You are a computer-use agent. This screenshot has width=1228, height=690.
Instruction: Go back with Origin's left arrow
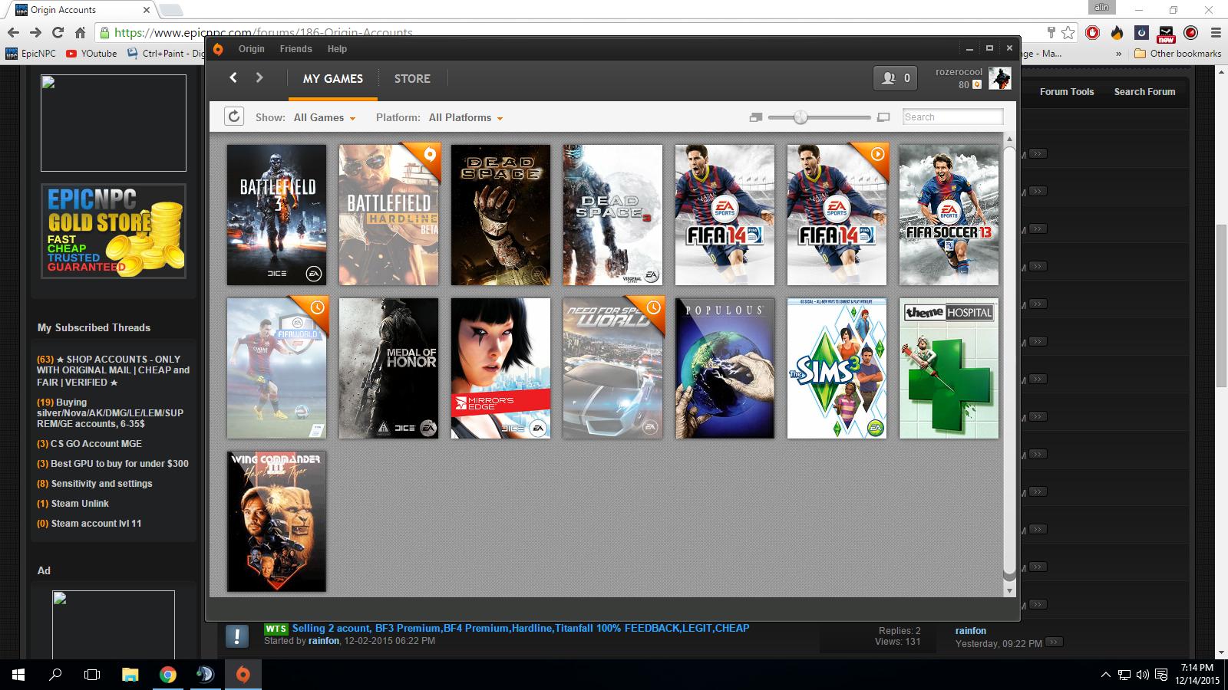pyautogui.click(x=233, y=77)
